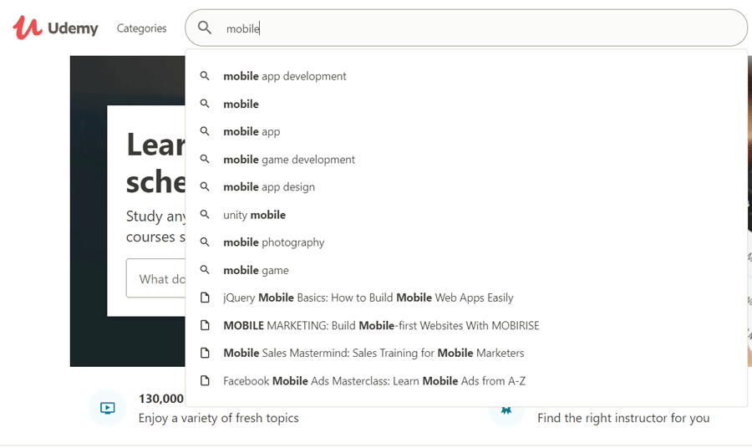The image size is (752, 448).
Task: Select 'mobile app development' suggestion
Action: tap(466, 76)
